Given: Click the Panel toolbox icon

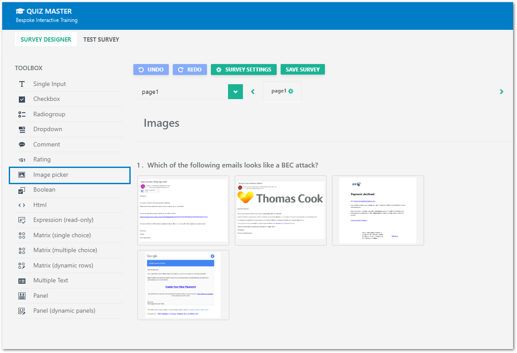Looking at the screenshot, I should coord(22,296).
